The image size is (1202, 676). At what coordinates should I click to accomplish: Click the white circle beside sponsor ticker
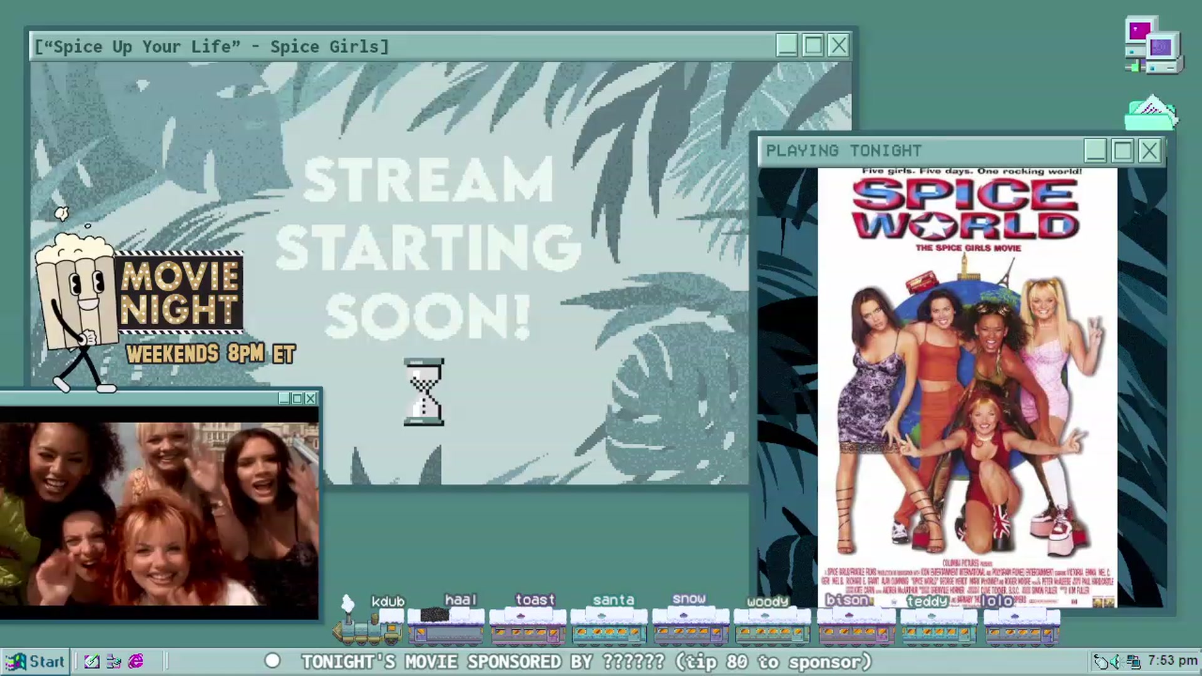[272, 661]
